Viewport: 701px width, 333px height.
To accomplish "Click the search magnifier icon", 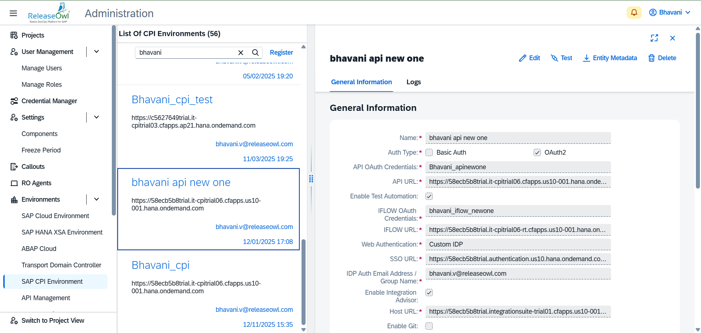I will pyautogui.click(x=255, y=53).
